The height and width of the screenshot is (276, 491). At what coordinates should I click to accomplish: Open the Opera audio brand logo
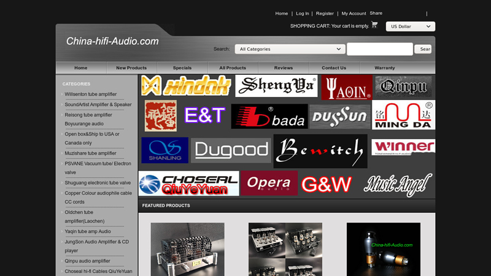[x=269, y=183]
